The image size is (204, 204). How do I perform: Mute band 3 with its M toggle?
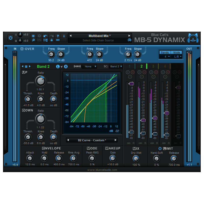(x=156, y=72)
